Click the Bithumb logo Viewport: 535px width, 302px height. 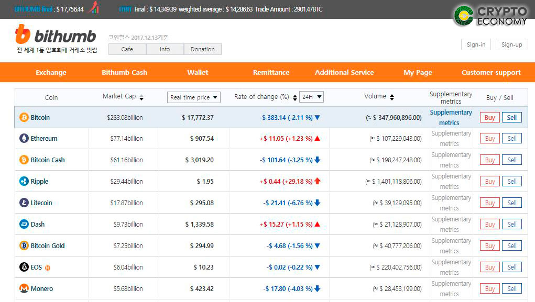(x=56, y=34)
